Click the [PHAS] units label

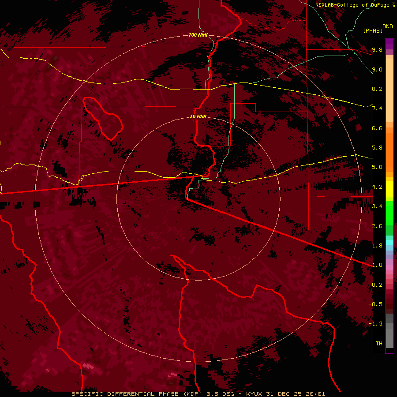point(373,30)
